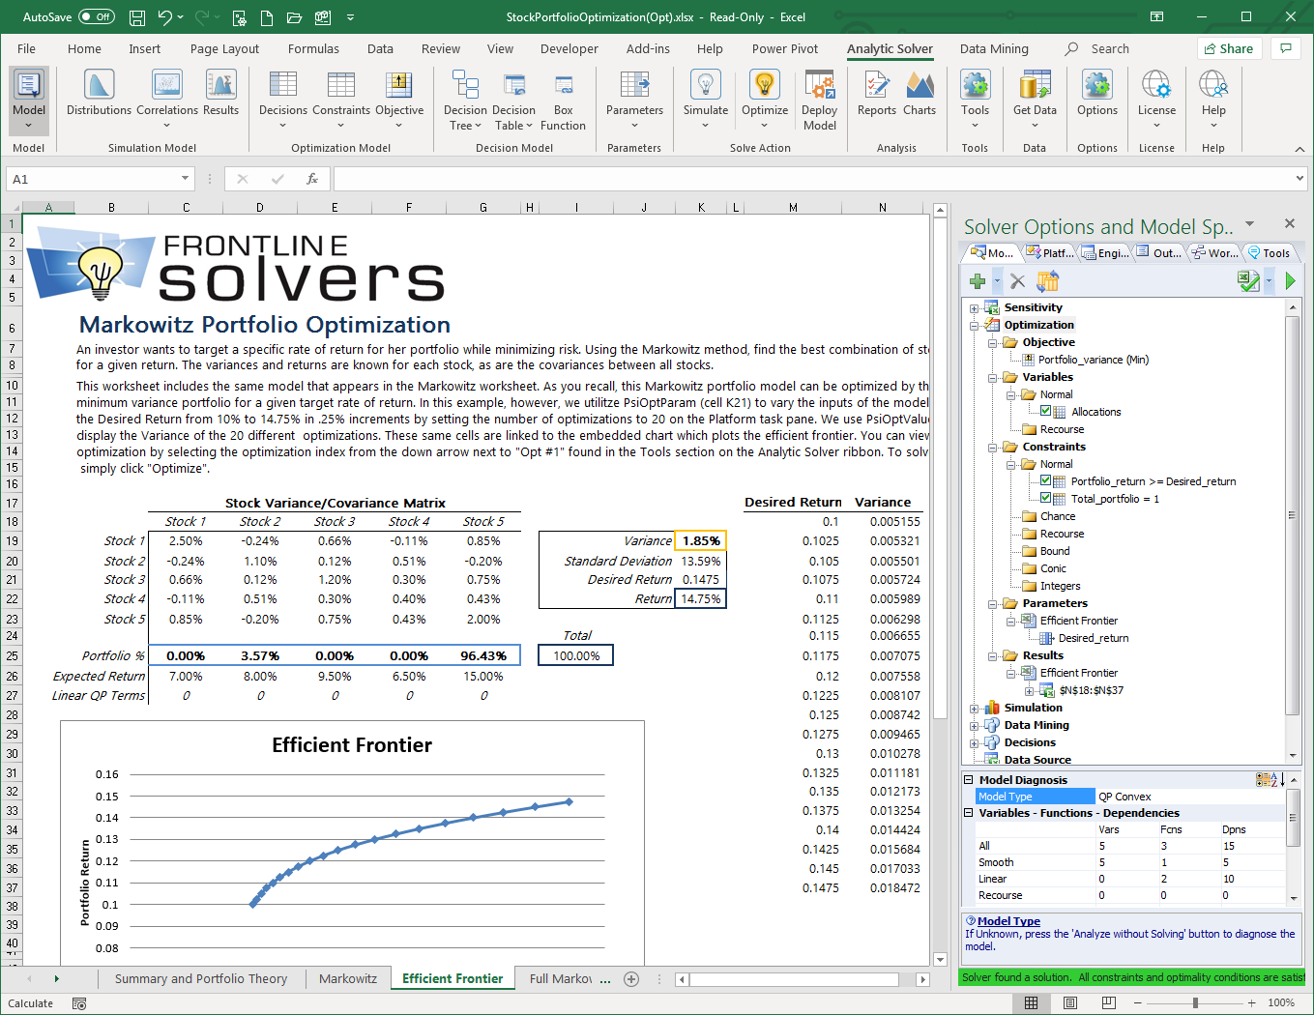This screenshot has height=1015, width=1314.
Task: Click the Model Type help link
Action: pos(1008,921)
